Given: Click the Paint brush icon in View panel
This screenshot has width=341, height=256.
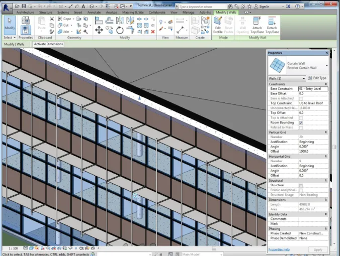Looking at the screenshot, I should coord(161,29).
